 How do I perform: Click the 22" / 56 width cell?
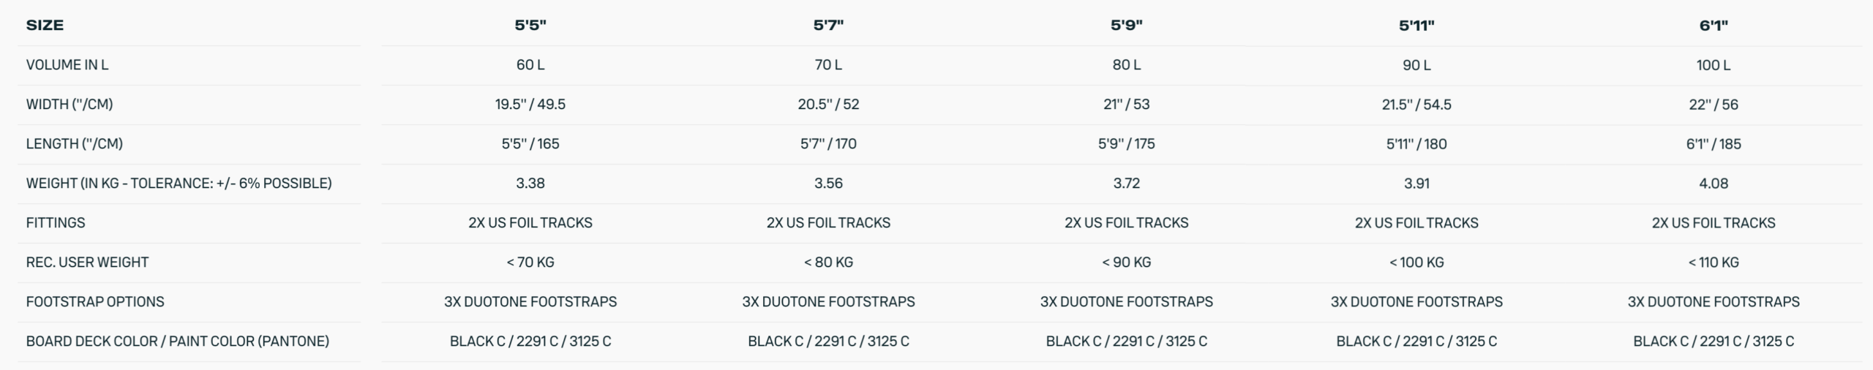1714,105
